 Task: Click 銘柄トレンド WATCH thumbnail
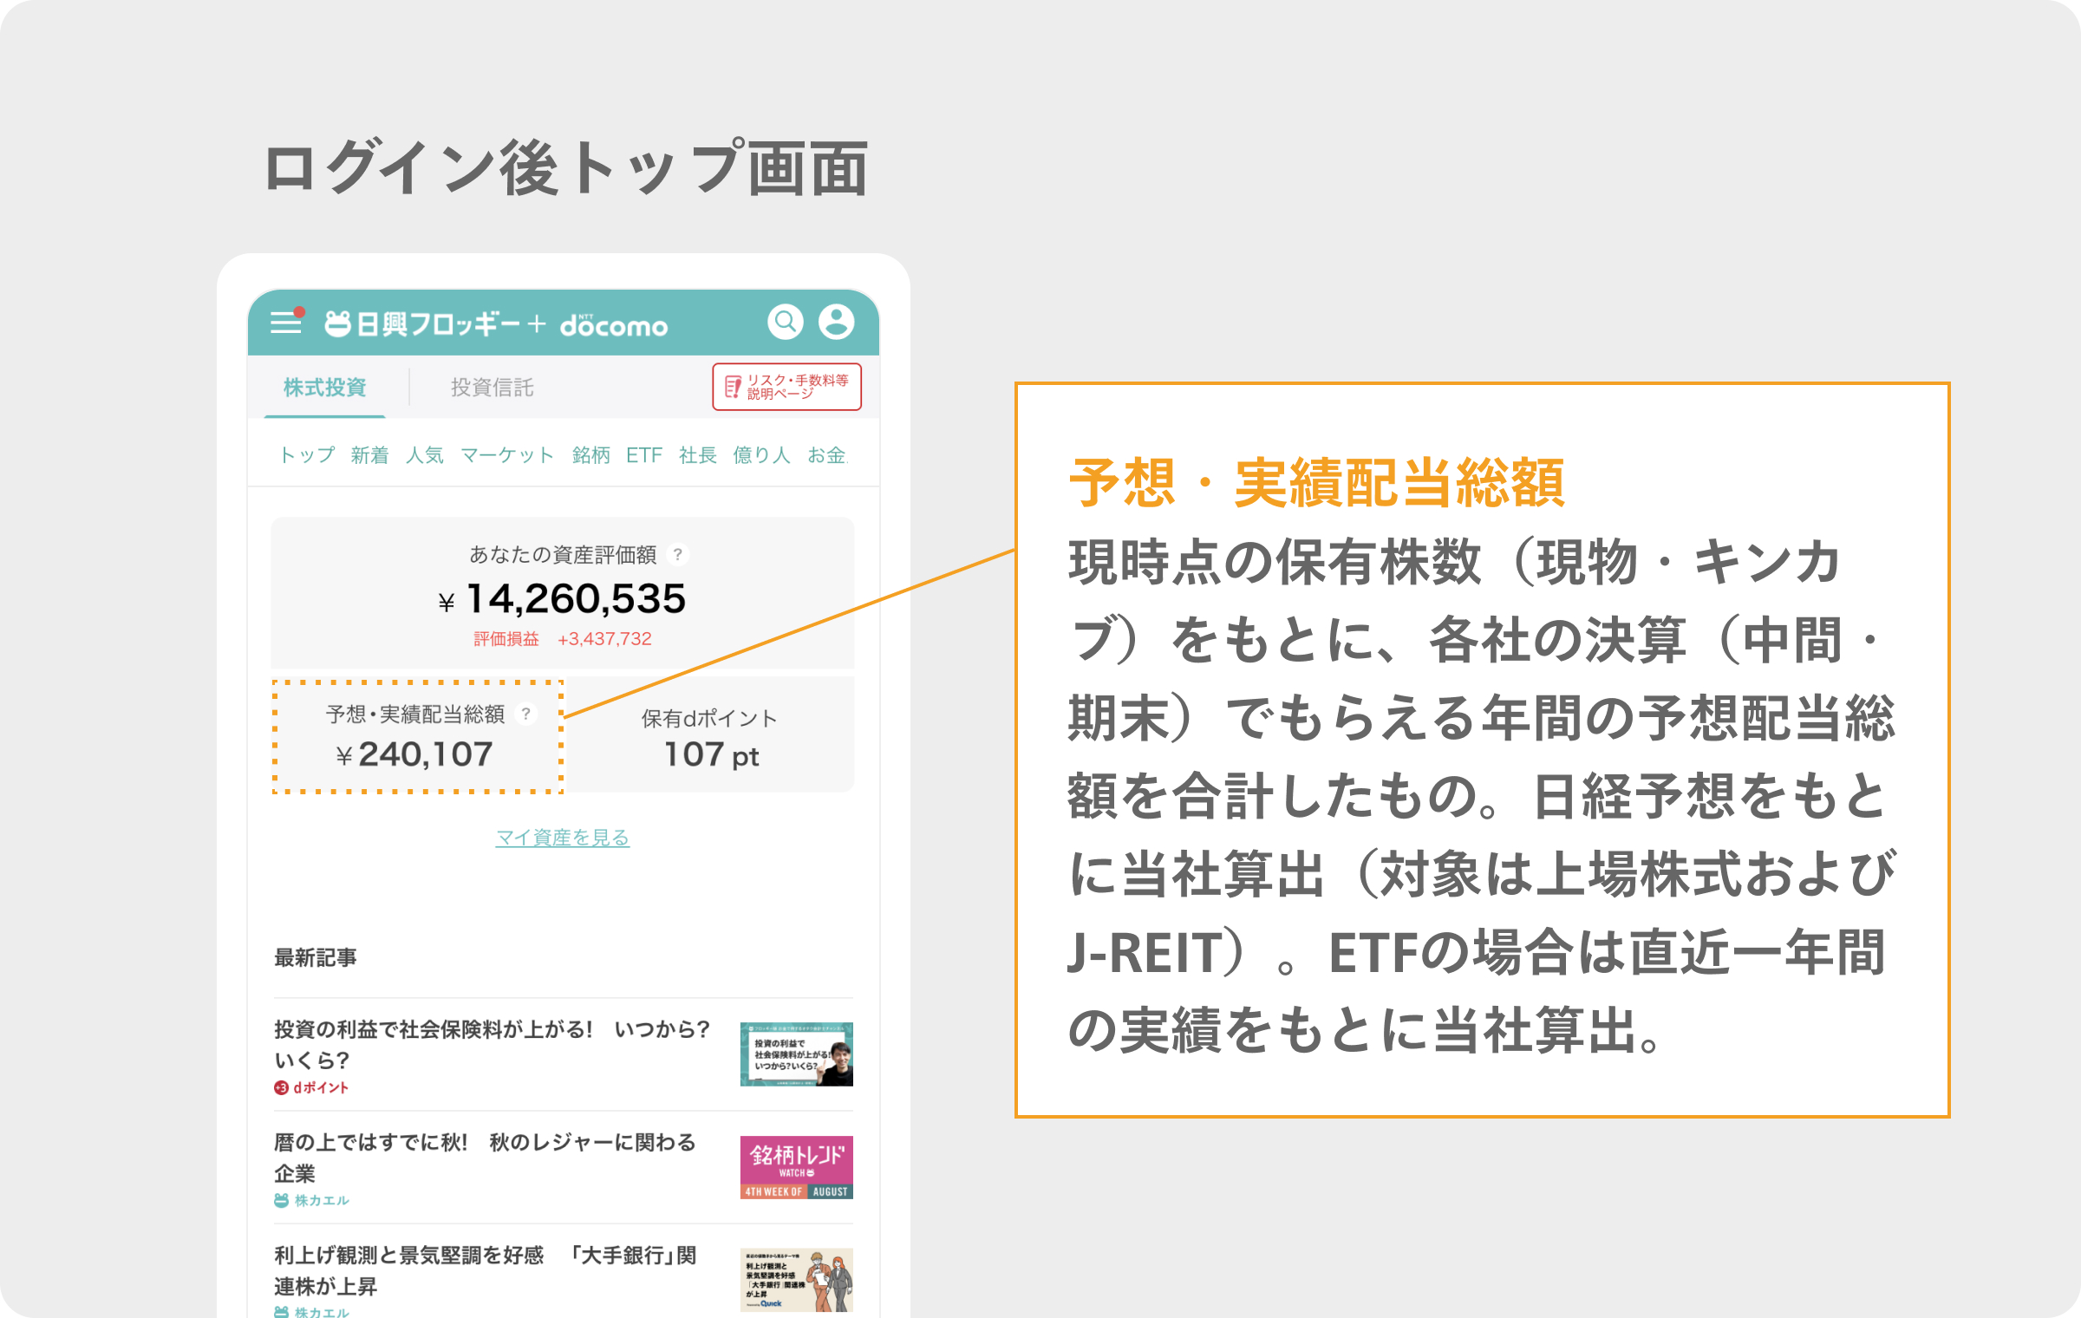point(796,1167)
